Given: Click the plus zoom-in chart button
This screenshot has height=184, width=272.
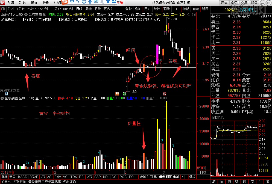Looking at the screenshot, I should [200, 177].
